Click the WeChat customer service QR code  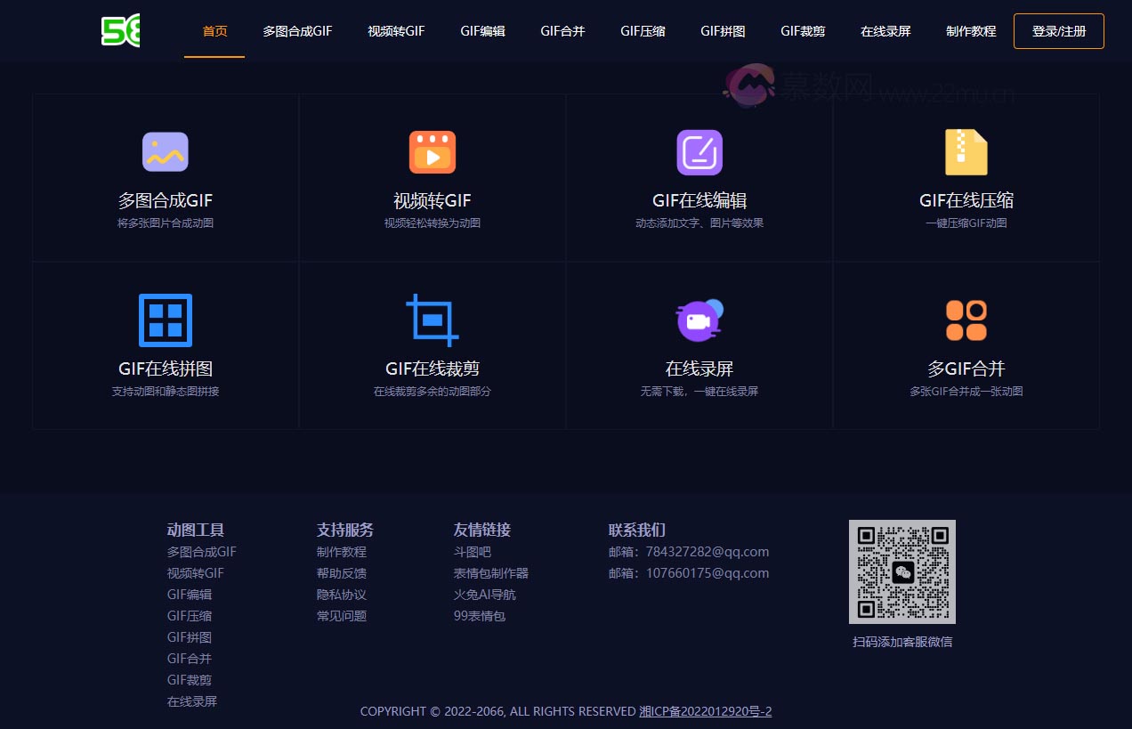902,571
